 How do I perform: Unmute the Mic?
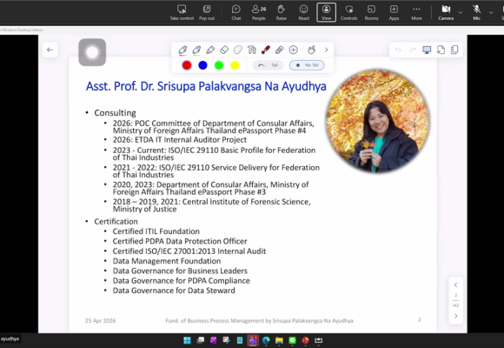pyautogui.click(x=476, y=12)
